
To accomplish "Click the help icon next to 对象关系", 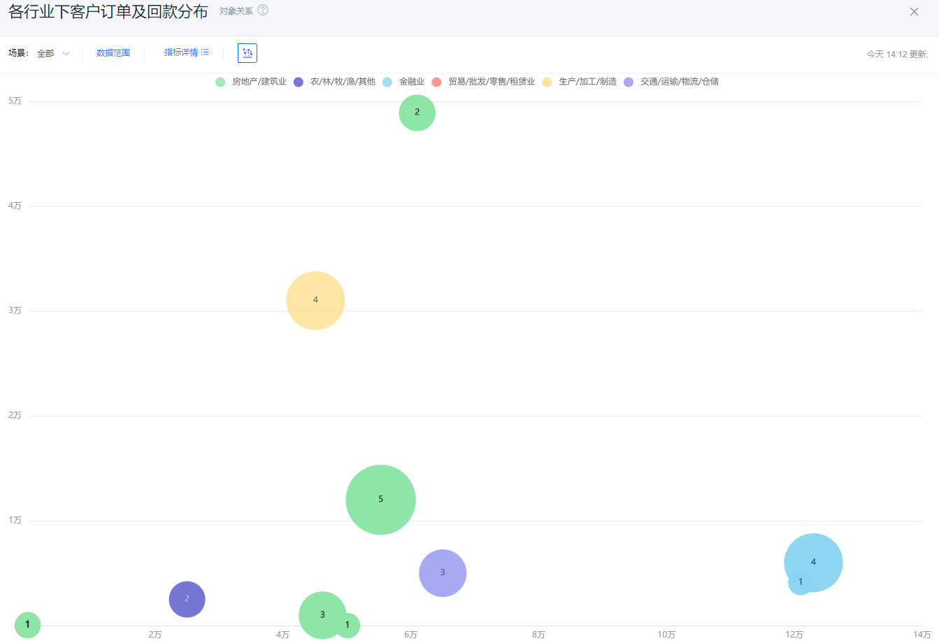I will 263,10.
